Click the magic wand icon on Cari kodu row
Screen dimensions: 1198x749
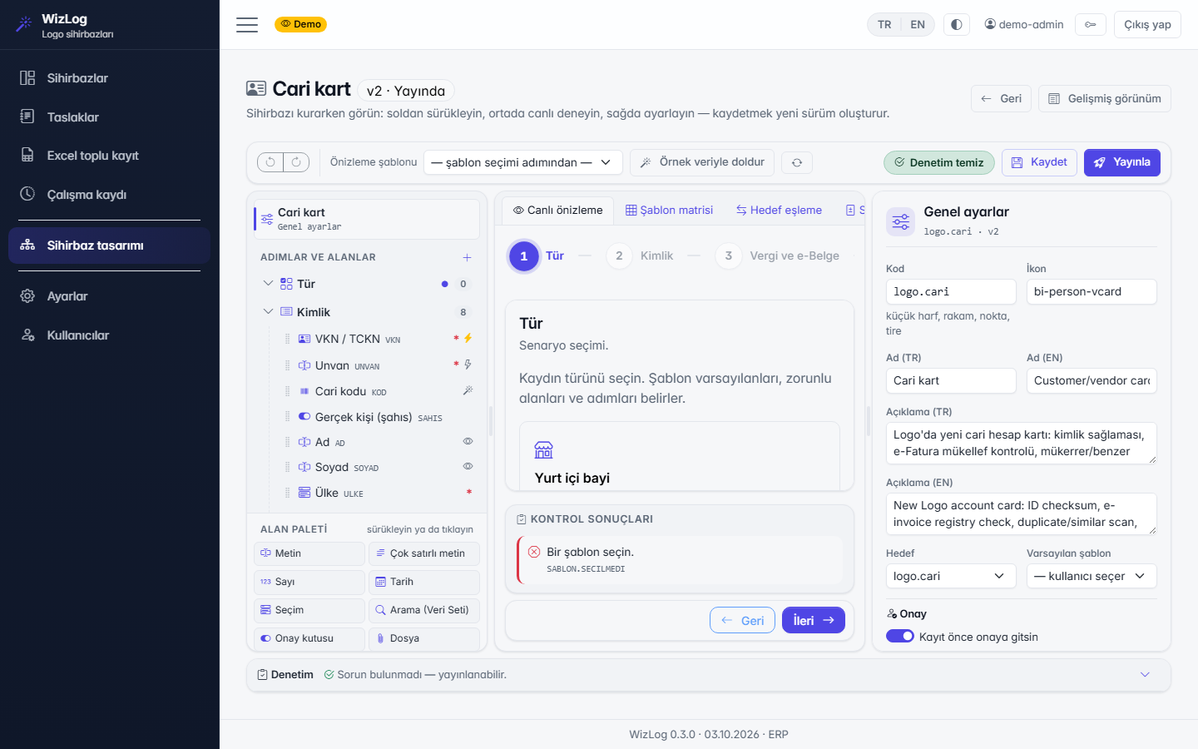468,390
